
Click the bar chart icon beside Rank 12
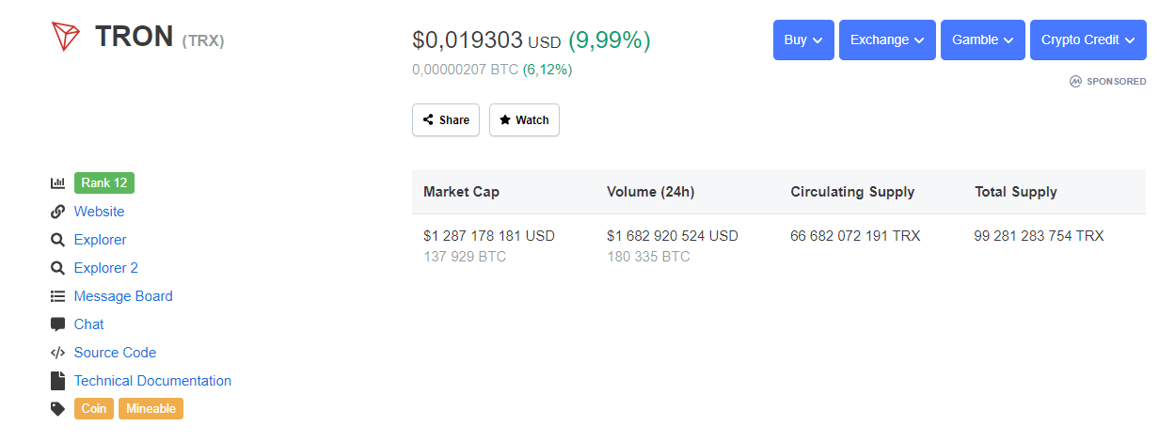[x=57, y=183]
